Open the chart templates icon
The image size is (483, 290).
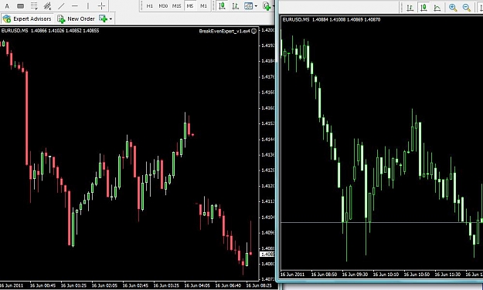coord(248,6)
